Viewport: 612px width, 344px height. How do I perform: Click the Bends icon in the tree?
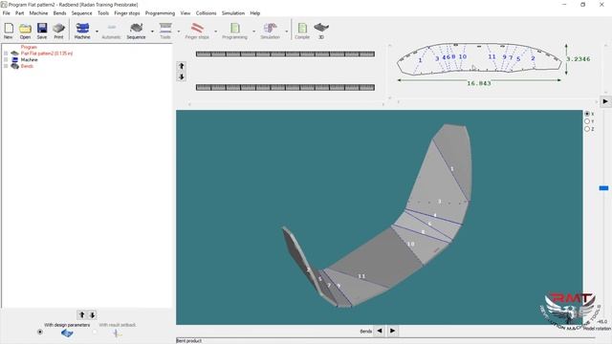tap(15, 66)
